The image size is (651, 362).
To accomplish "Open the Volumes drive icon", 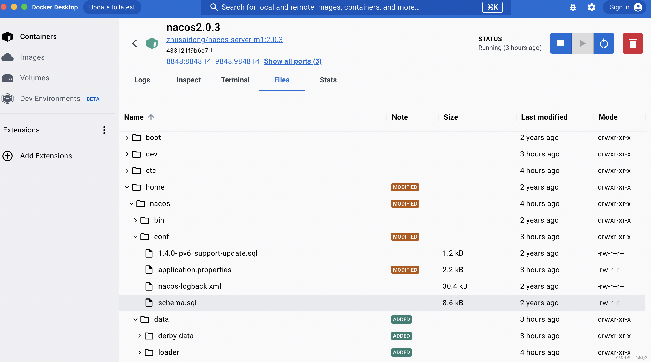I will click(x=8, y=78).
